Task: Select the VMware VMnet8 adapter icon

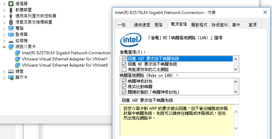Action: click(x=17, y=65)
